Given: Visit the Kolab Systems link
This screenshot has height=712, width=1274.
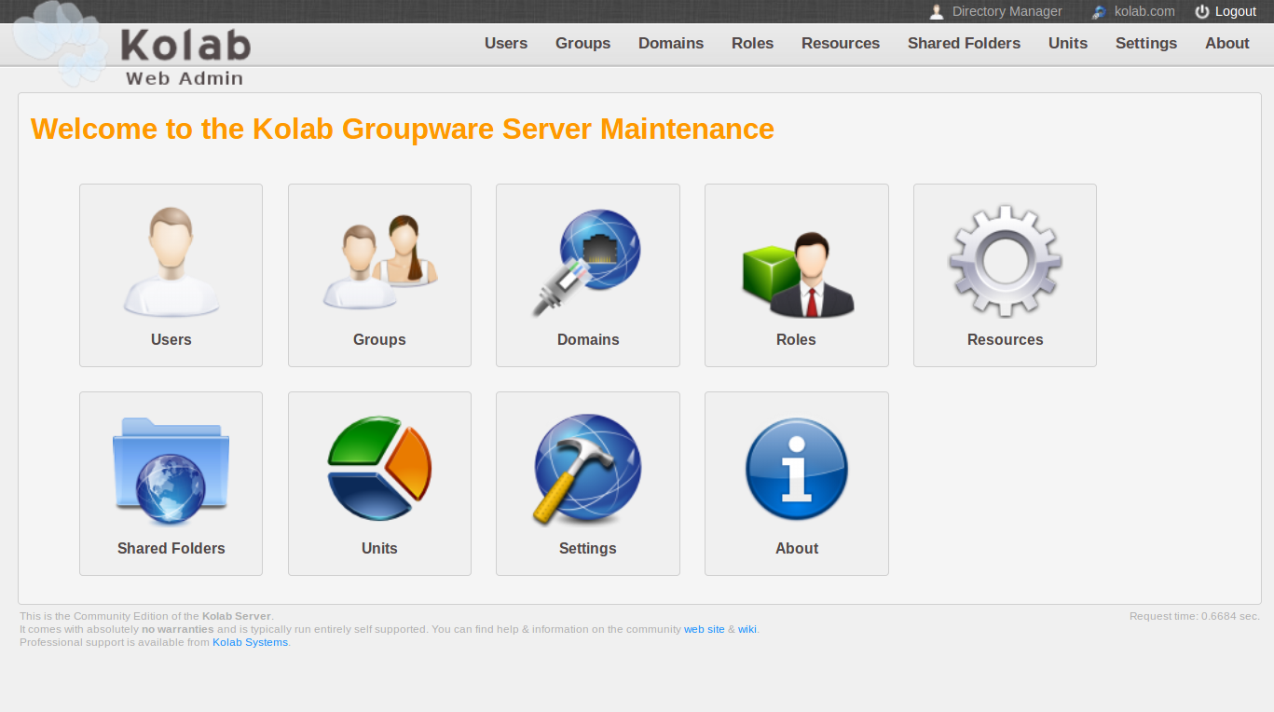Looking at the screenshot, I should 251,642.
